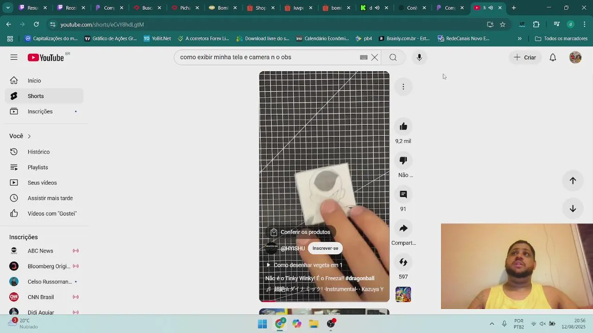
Task: Open Histórico
Action: point(44,152)
